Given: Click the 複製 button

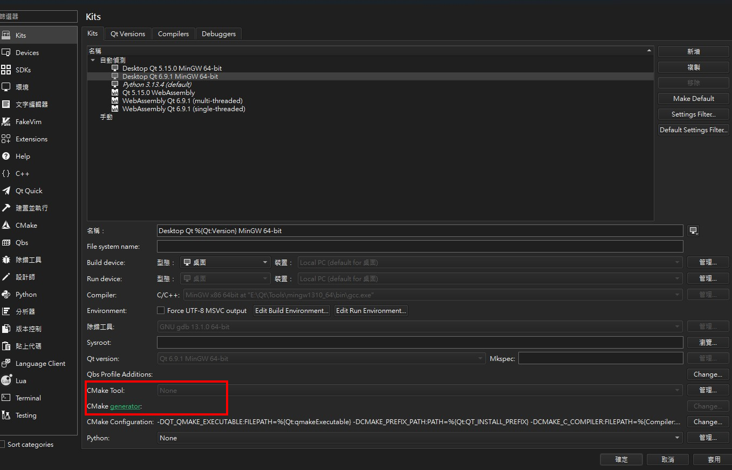Looking at the screenshot, I should [x=694, y=67].
